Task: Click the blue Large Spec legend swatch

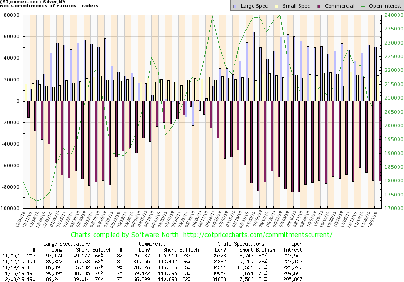Action: pos(234,6)
